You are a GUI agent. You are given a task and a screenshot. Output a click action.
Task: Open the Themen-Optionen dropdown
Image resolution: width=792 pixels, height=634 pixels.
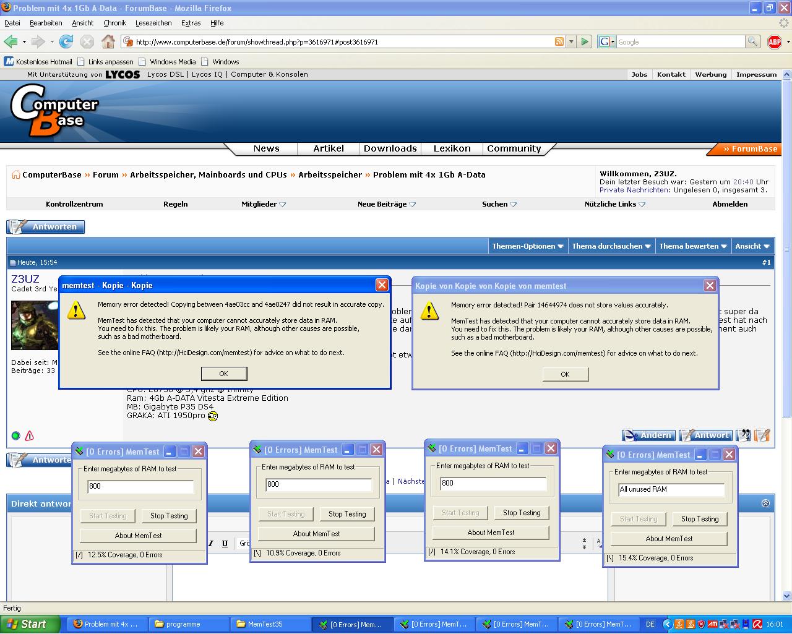point(528,246)
